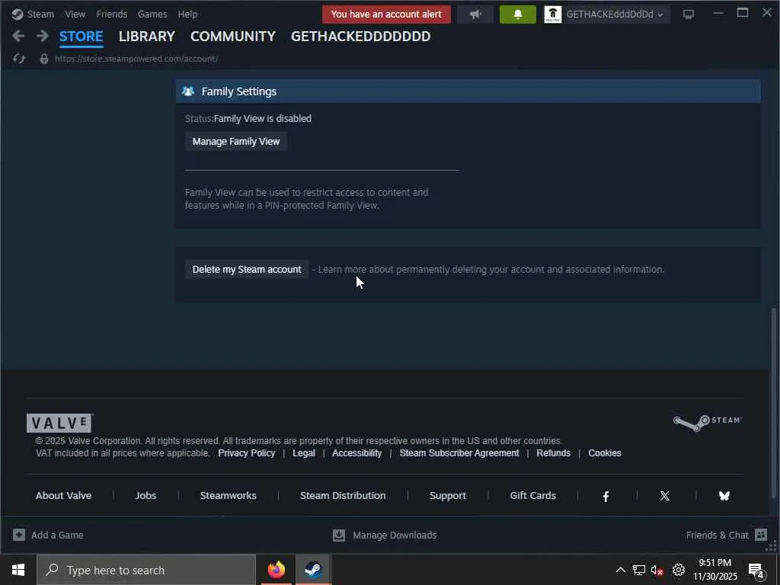This screenshot has height=585, width=780.
Task: Click the account alert red banner
Action: click(386, 14)
